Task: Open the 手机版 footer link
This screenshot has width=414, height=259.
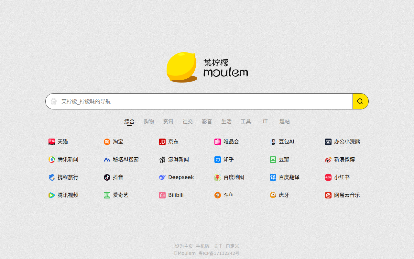Action: pos(202,246)
